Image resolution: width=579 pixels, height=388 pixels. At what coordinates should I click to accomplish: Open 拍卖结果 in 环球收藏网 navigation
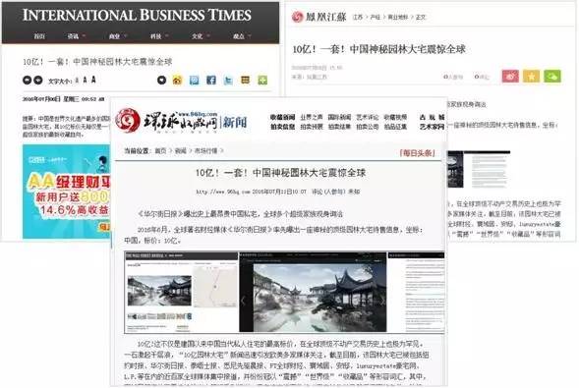coord(339,127)
